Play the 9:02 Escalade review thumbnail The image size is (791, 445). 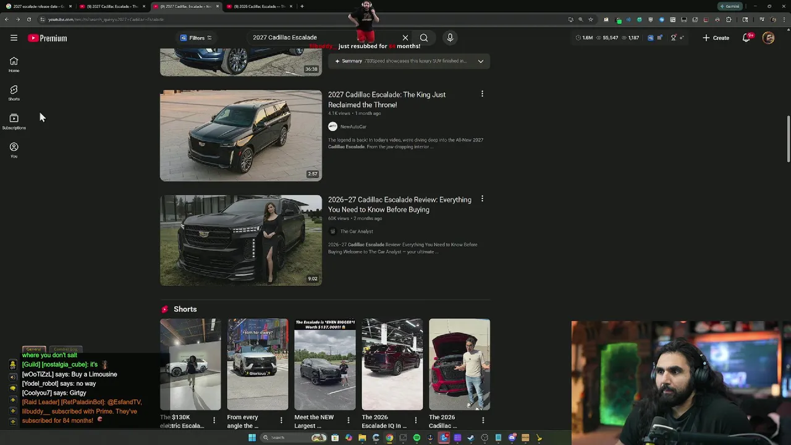[241, 240]
